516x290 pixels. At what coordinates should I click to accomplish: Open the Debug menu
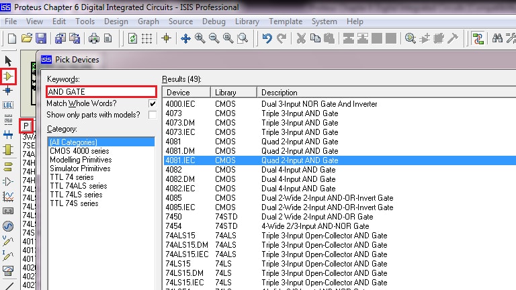click(x=214, y=21)
